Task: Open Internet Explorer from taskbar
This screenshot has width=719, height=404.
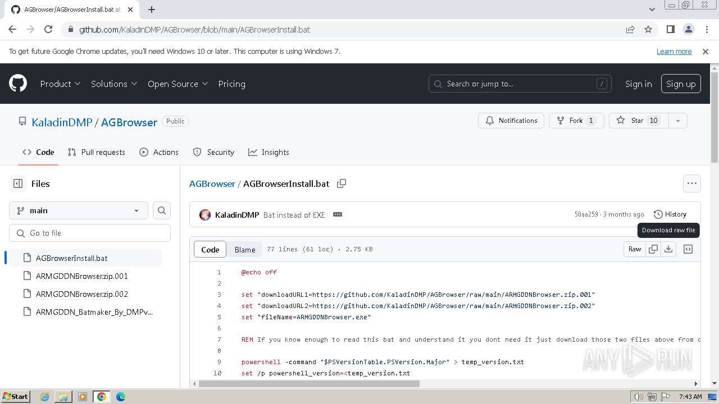Action: click(44, 397)
